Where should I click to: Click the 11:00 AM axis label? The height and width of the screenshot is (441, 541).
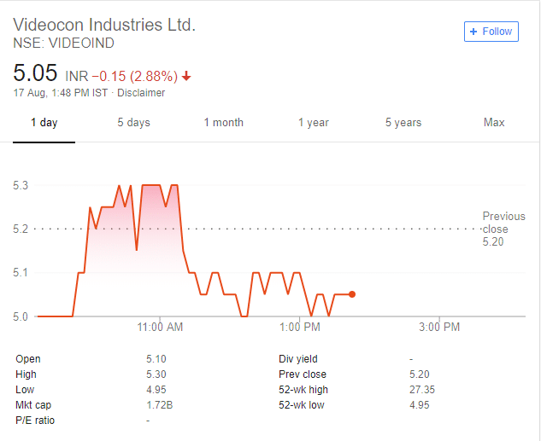point(160,327)
